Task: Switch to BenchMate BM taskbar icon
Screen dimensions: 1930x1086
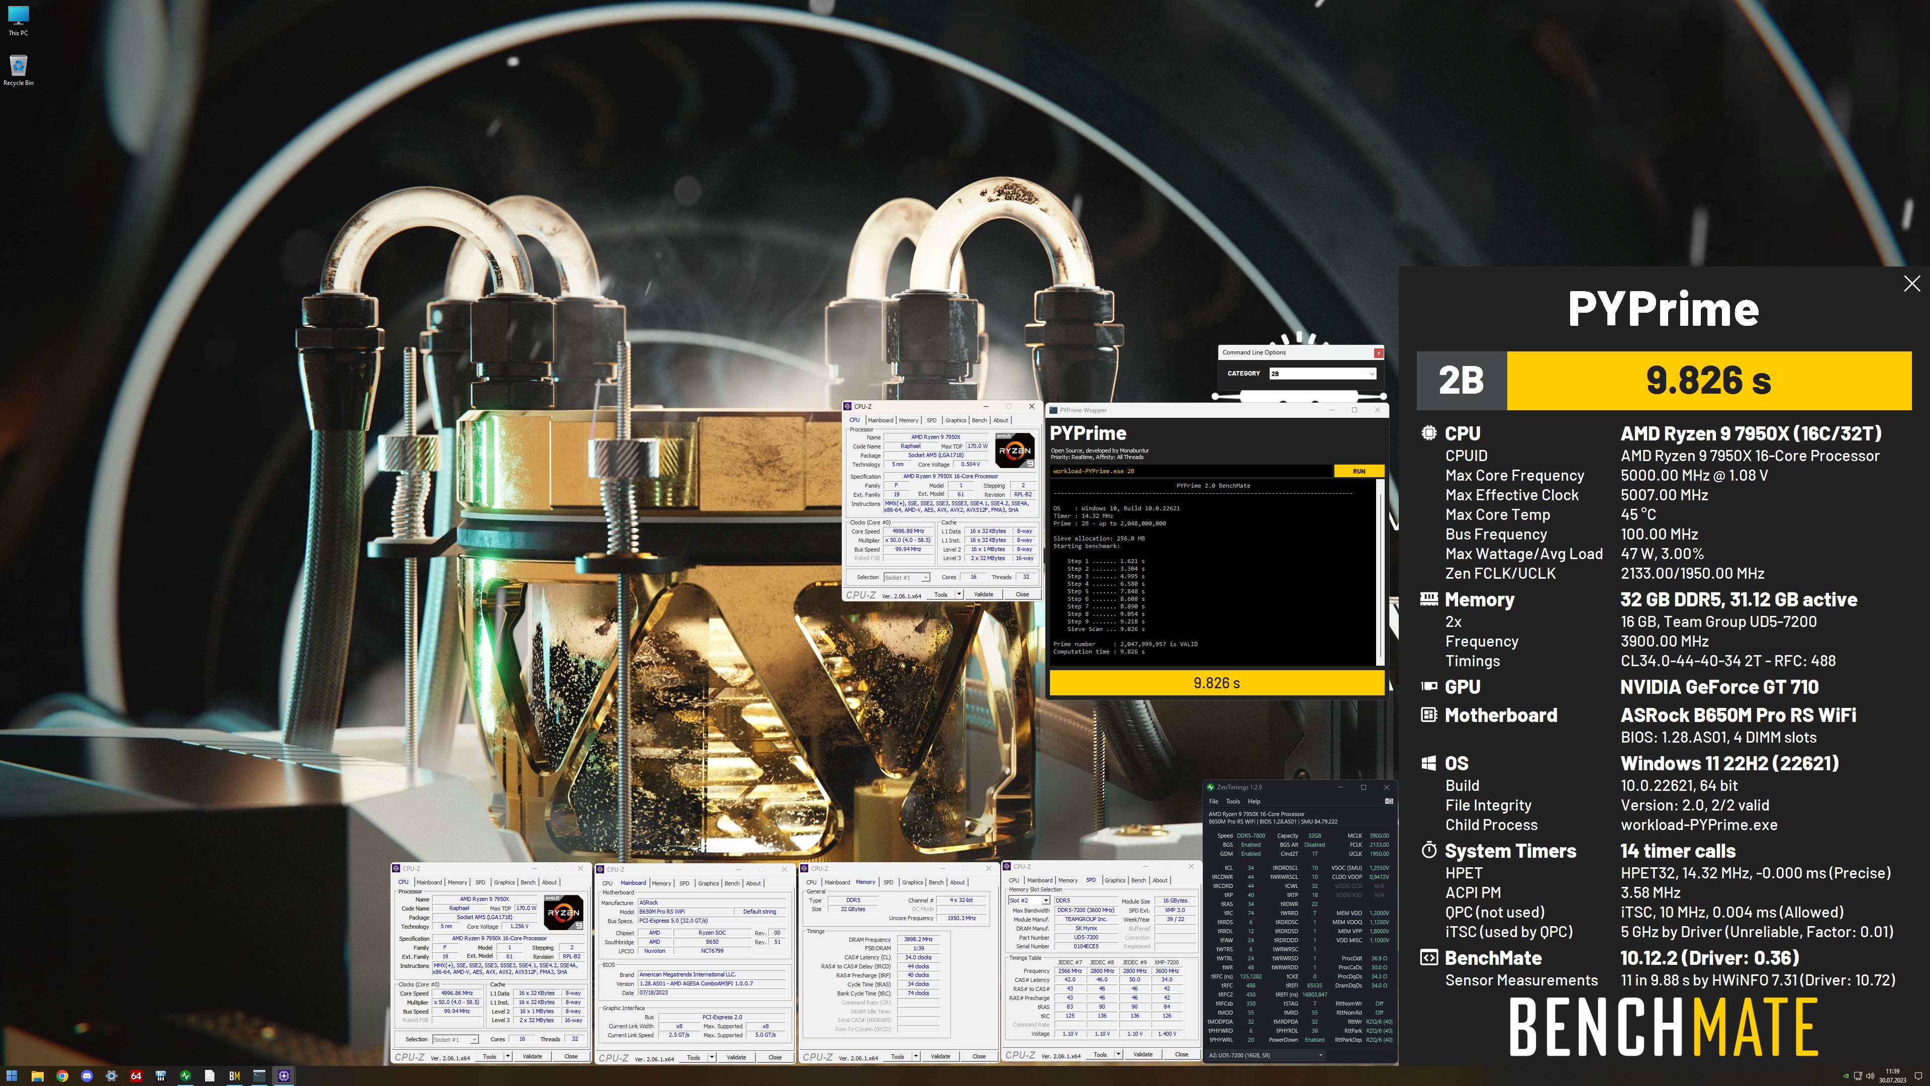Action: [x=235, y=1075]
